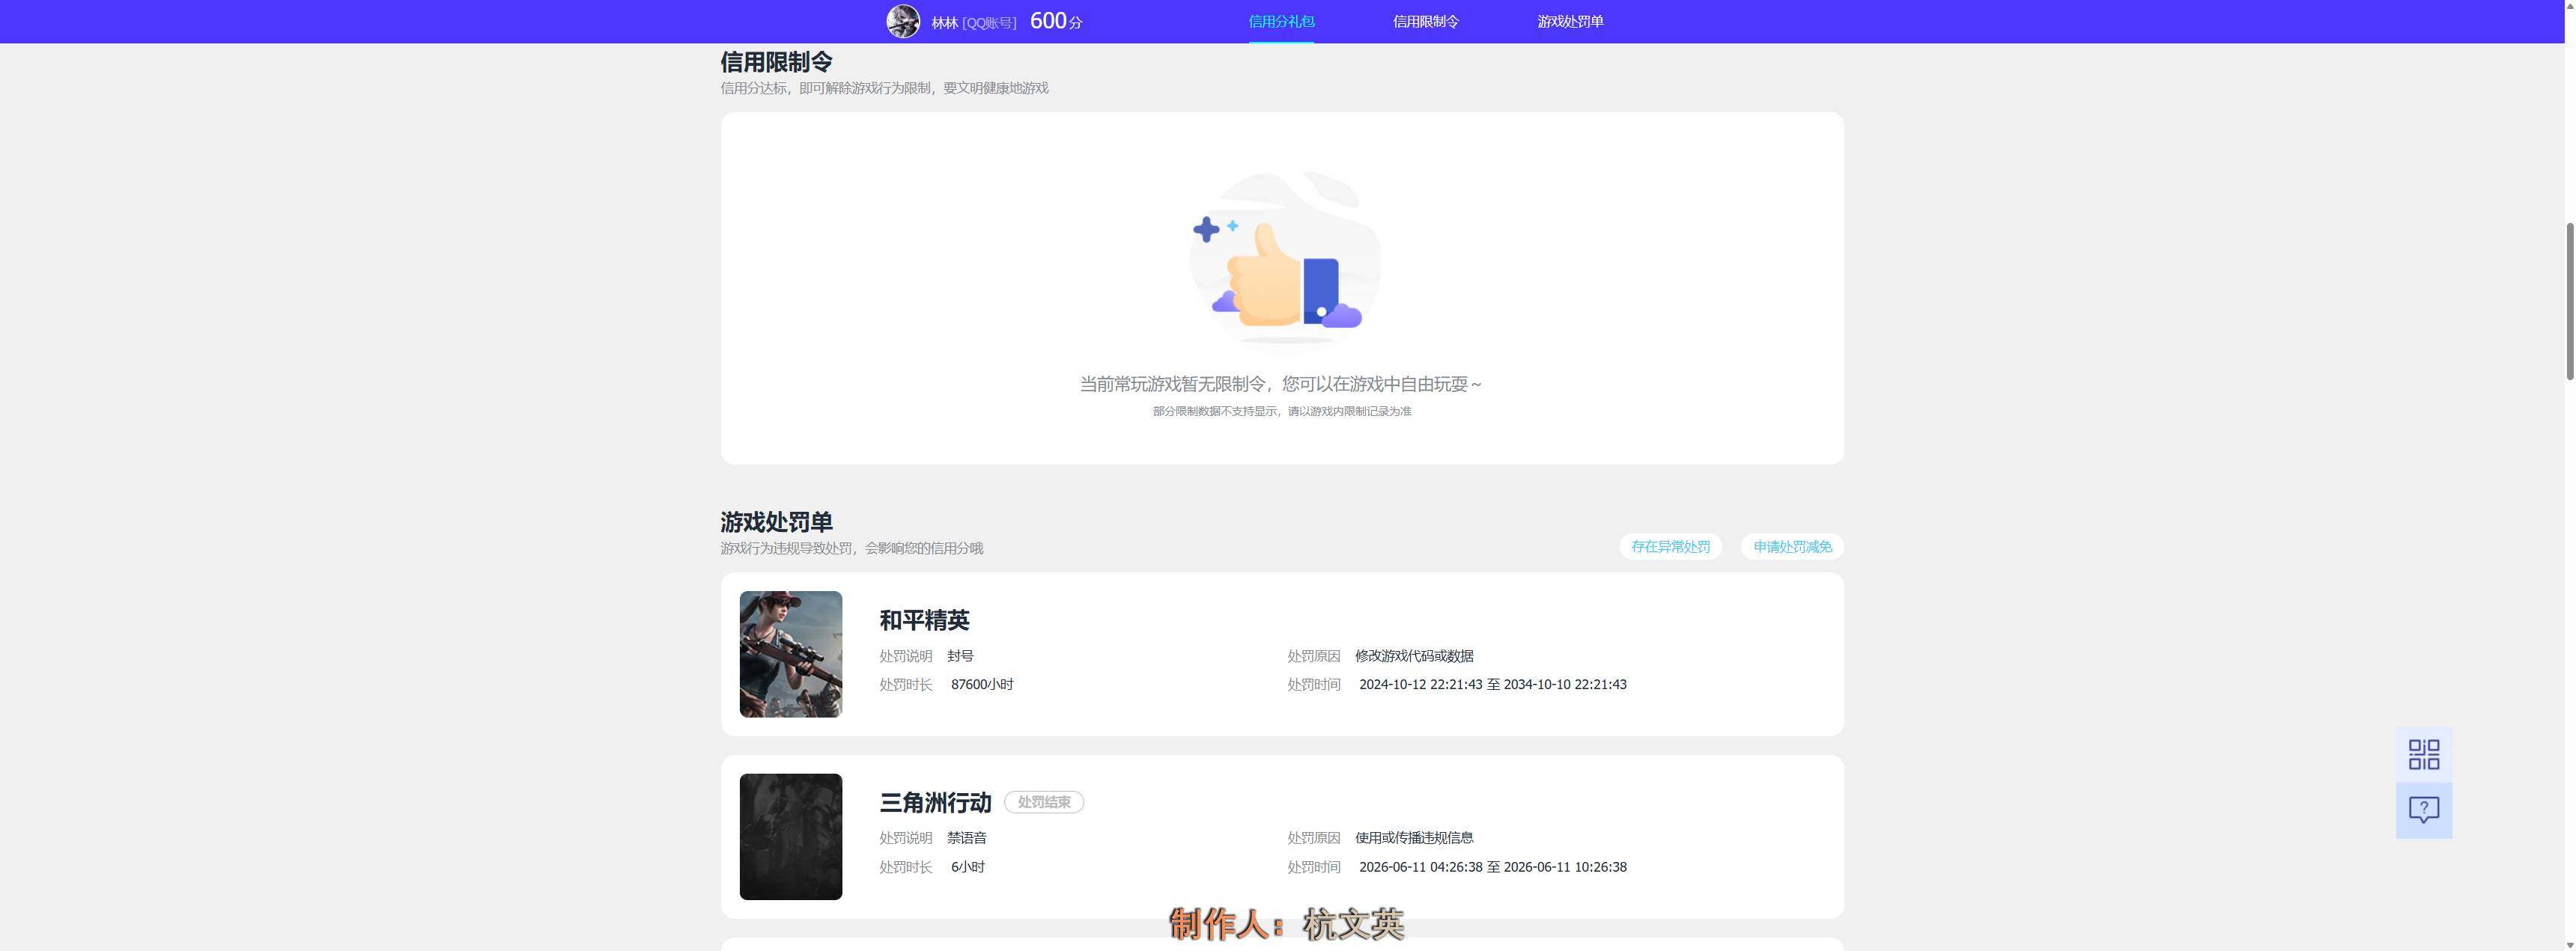Screen dimensions: 2576x951
Task: Click the page vertical scrollbar thumb
Action: [x=2569, y=302]
